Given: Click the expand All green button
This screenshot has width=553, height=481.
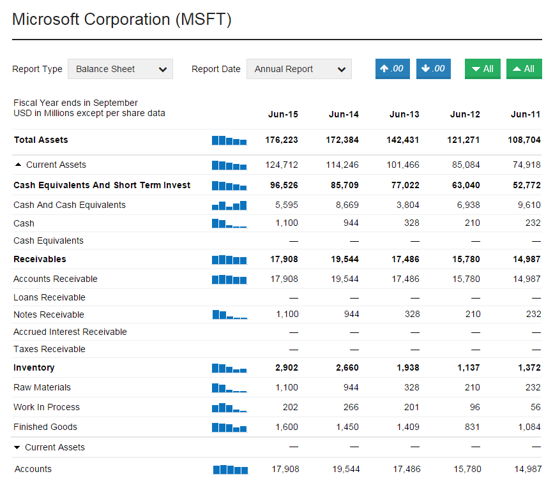Looking at the screenshot, I should [482, 69].
